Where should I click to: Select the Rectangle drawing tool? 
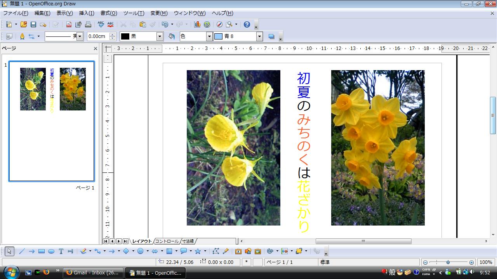click(x=42, y=251)
